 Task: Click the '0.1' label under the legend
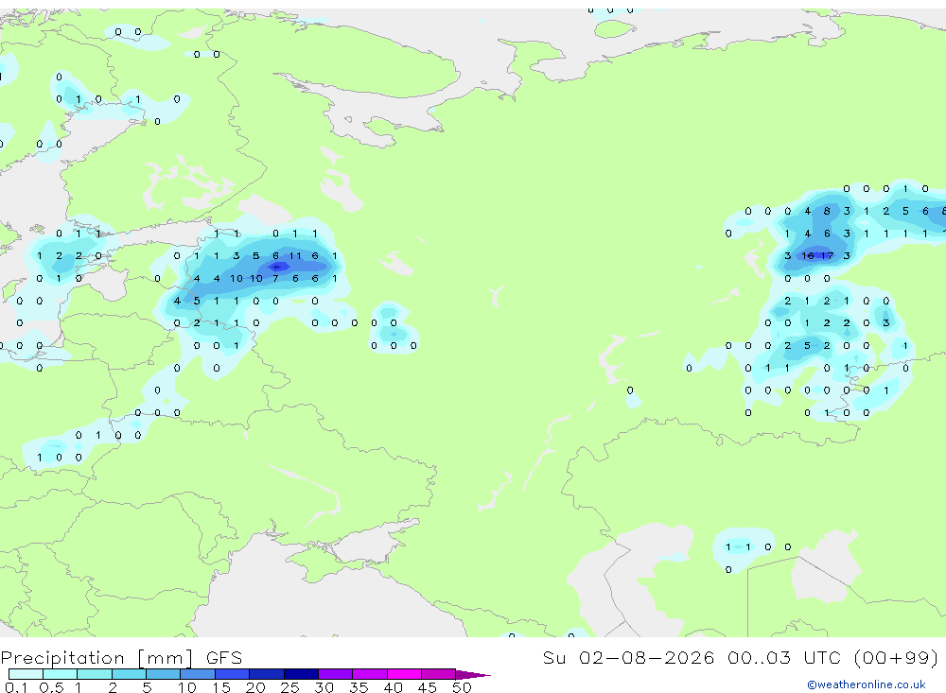click(16, 687)
